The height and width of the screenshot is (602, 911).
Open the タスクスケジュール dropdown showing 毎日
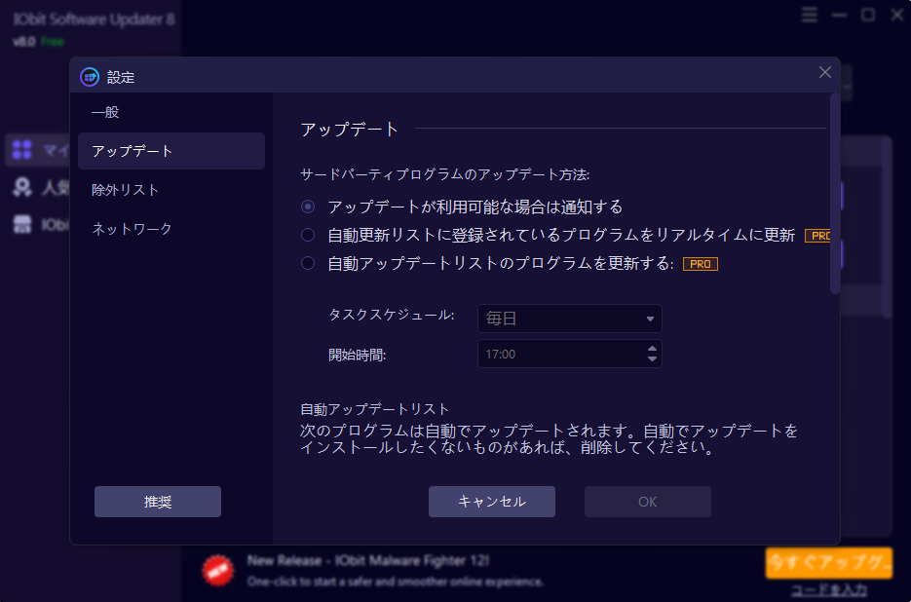click(569, 319)
